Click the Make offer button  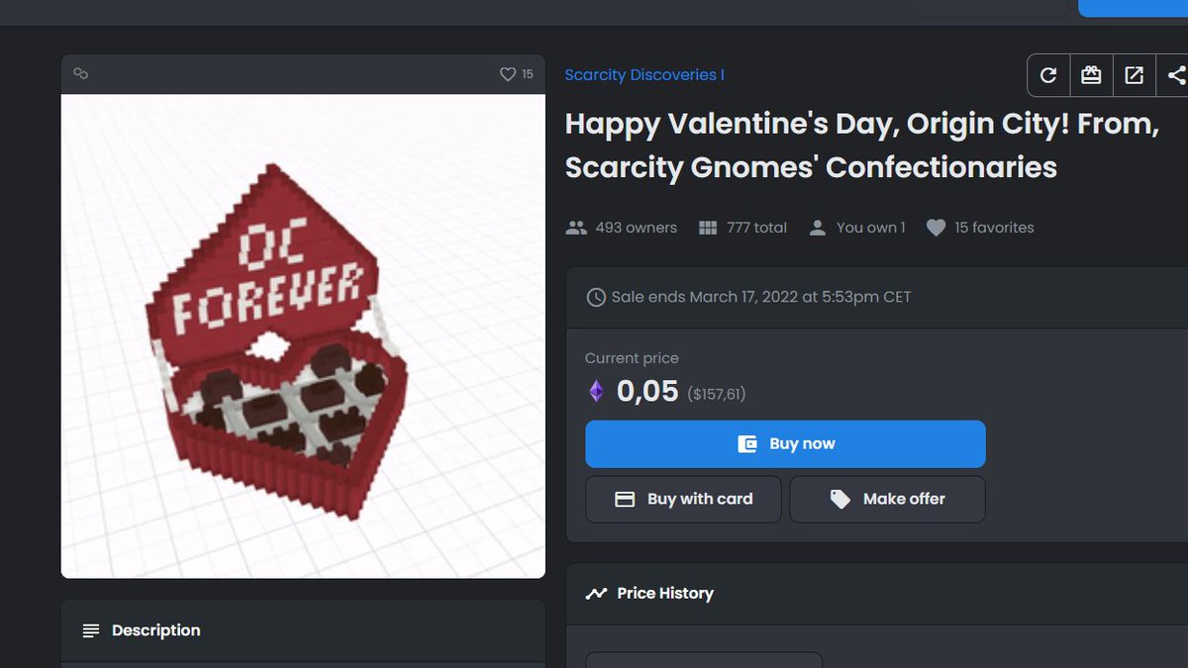coord(887,500)
